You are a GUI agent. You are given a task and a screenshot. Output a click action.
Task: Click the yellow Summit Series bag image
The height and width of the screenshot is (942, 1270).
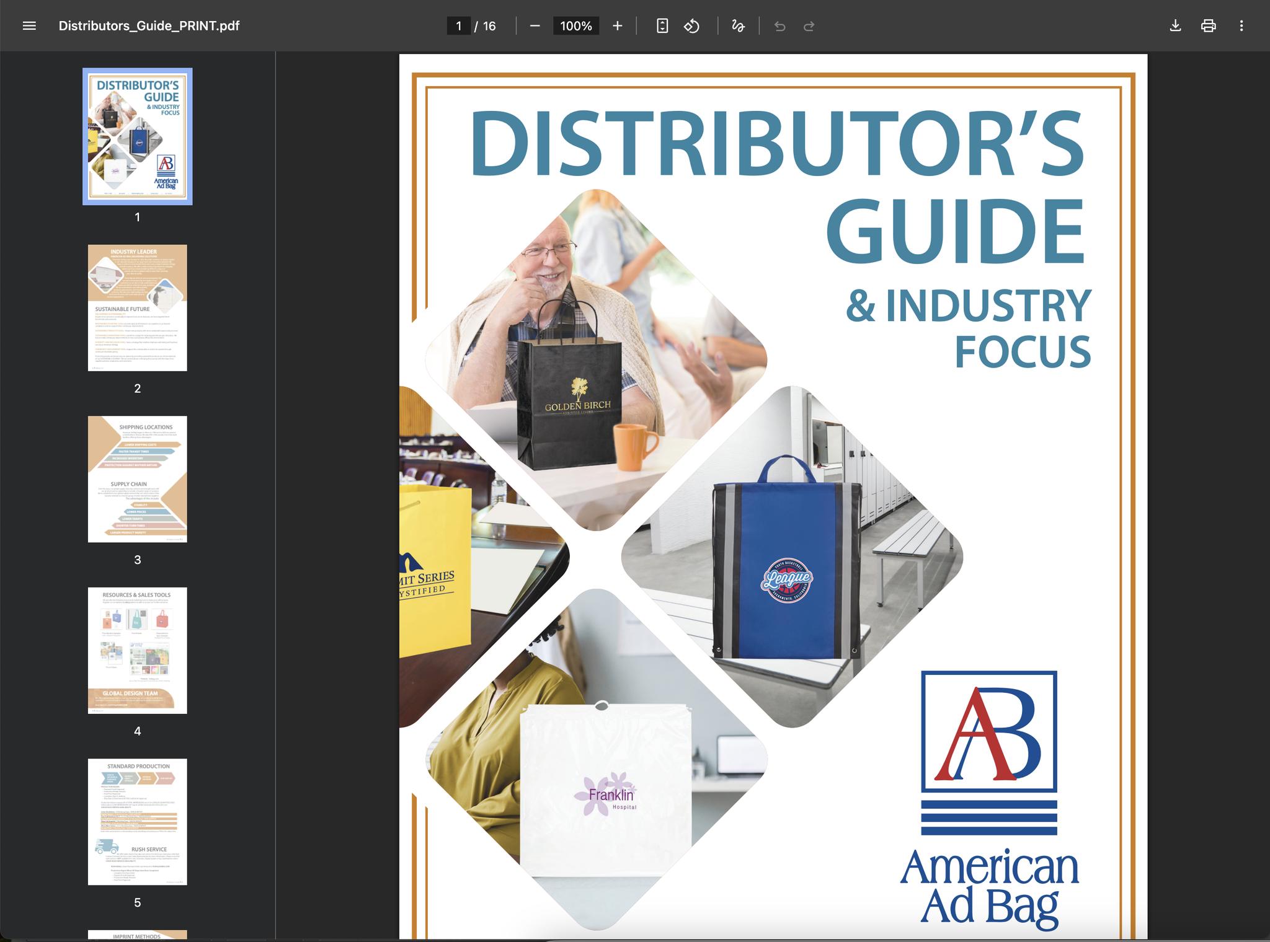coord(435,570)
